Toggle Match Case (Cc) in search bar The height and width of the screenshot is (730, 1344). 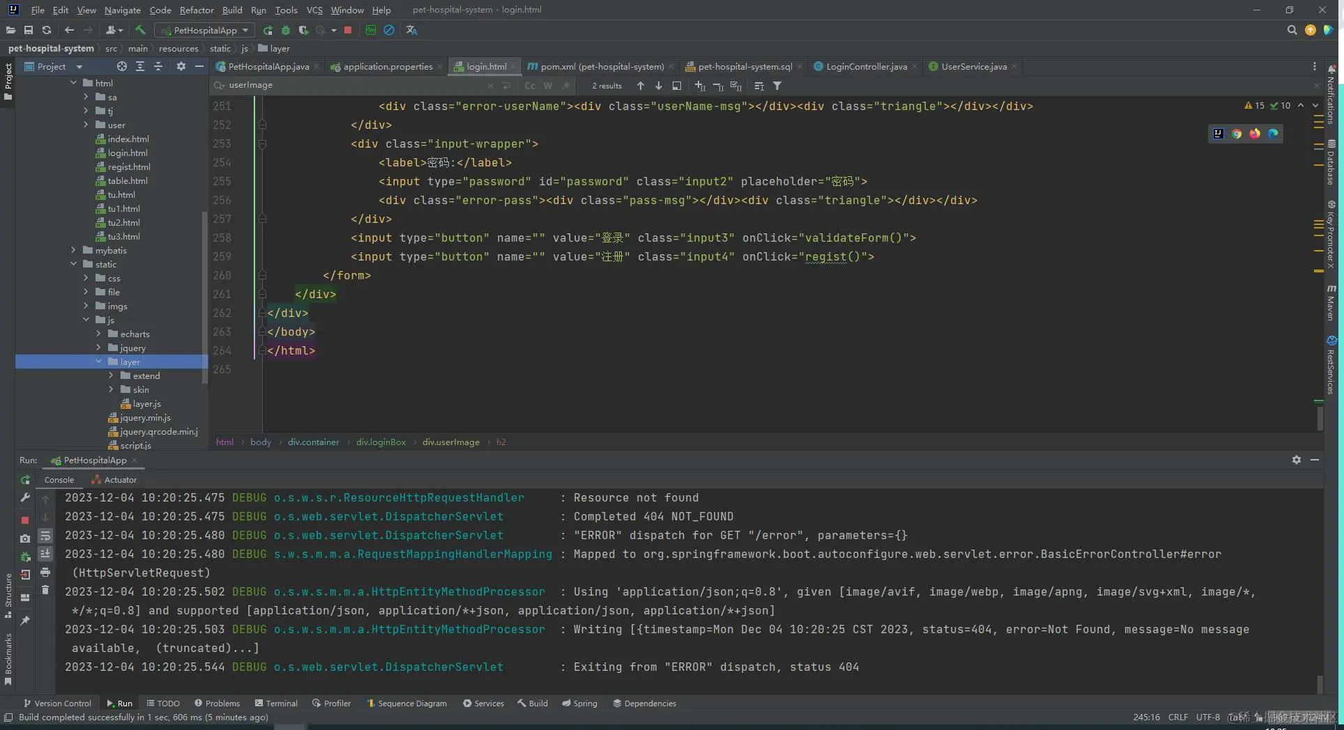pos(530,86)
